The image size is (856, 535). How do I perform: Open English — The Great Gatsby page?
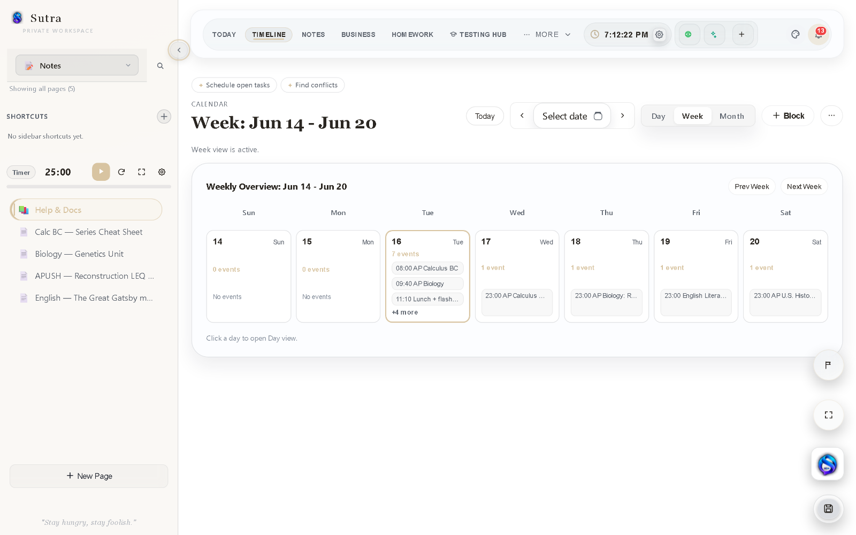(94, 297)
